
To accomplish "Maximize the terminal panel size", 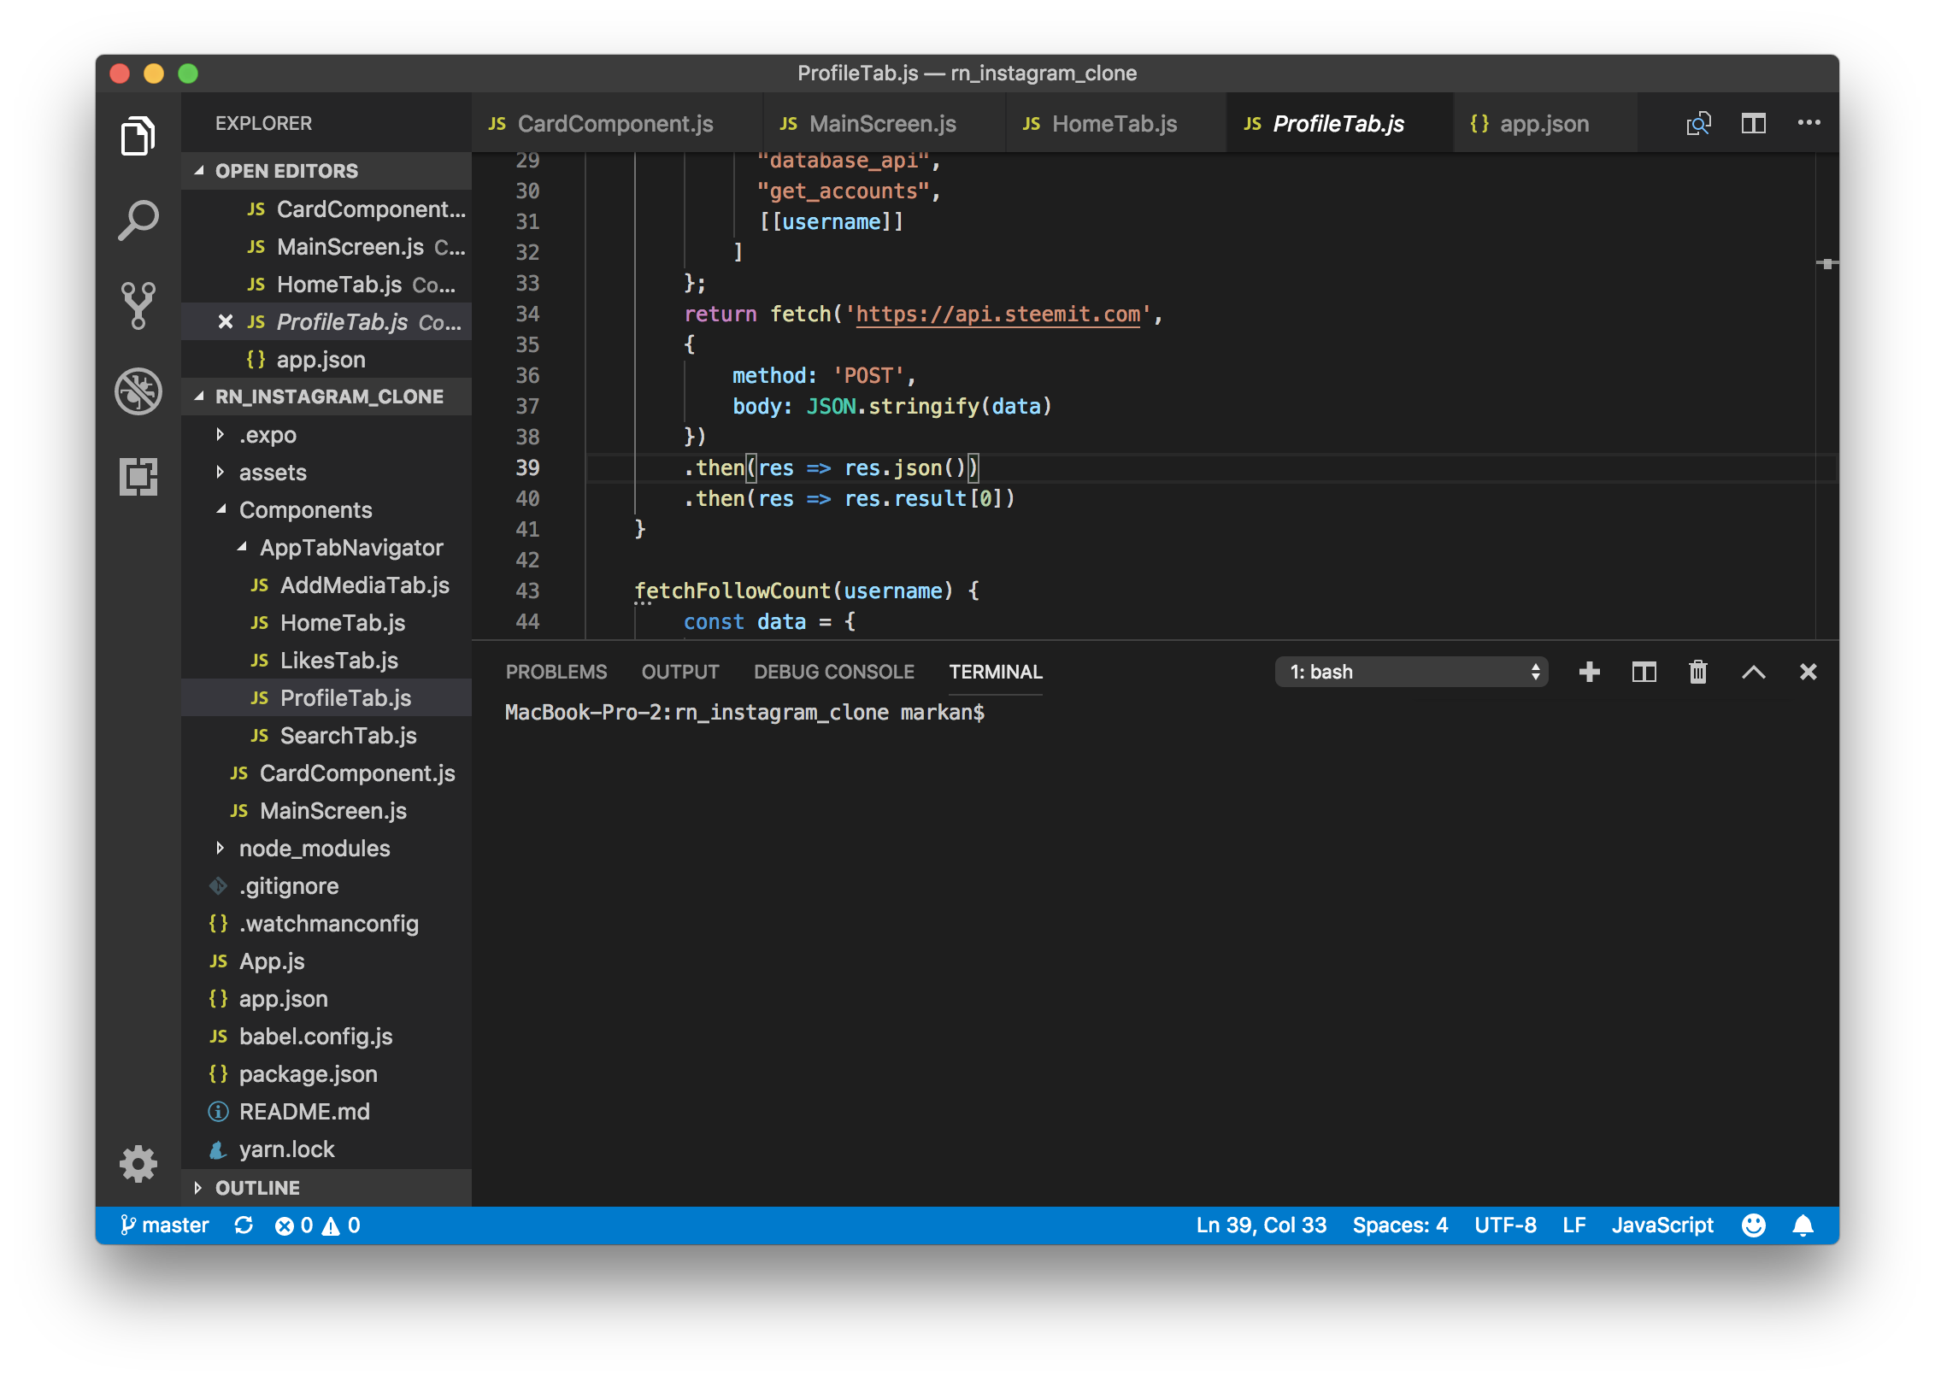I will 1753,673.
